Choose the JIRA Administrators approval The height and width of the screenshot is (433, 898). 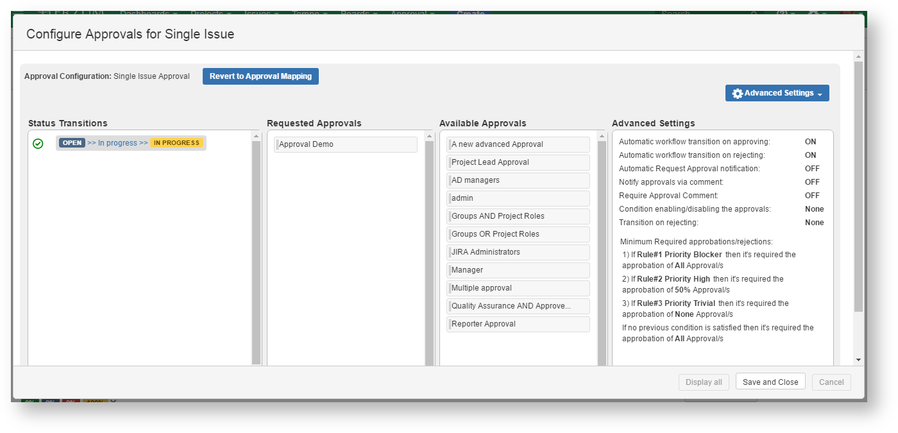point(518,252)
